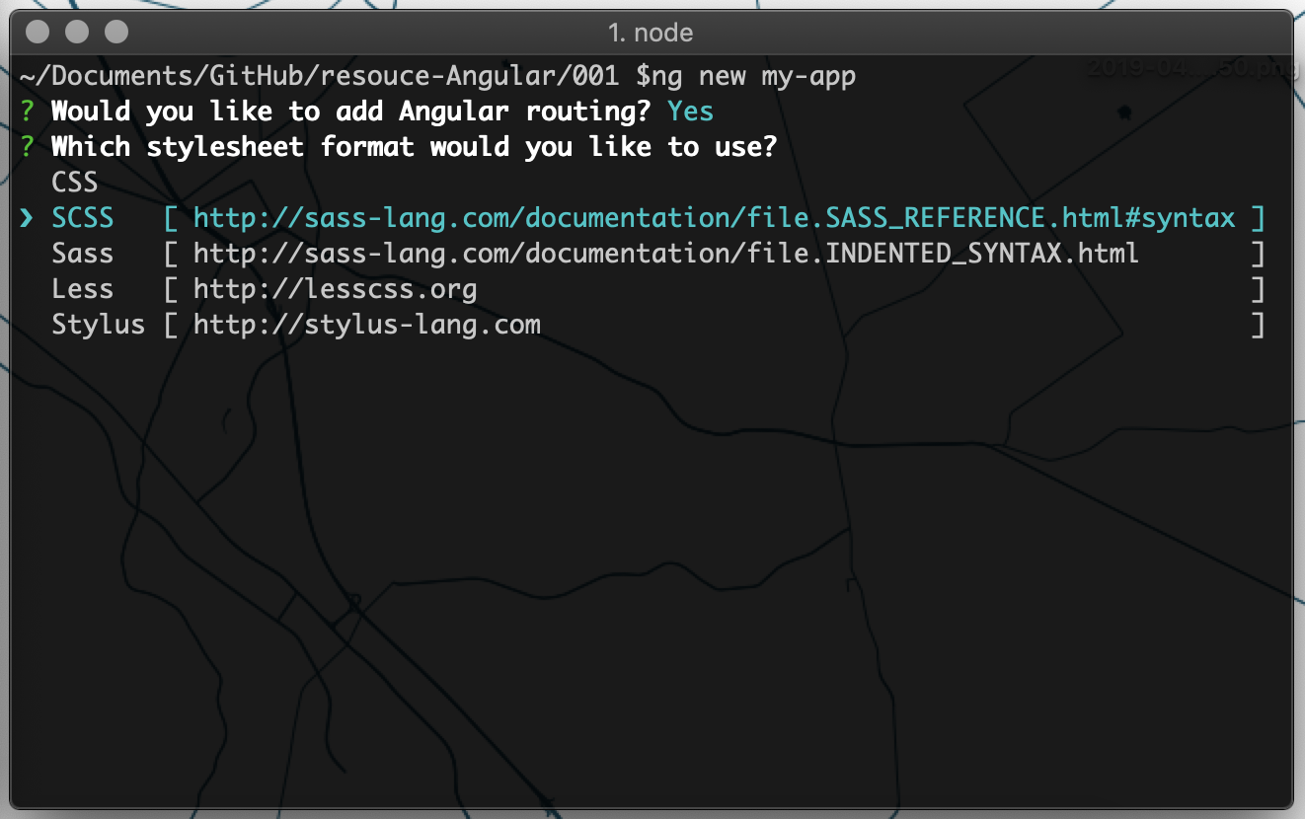Image resolution: width=1305 pixels, height=819 pixels.
Task: Minimize the terminal window
Action: coord(77,32)
